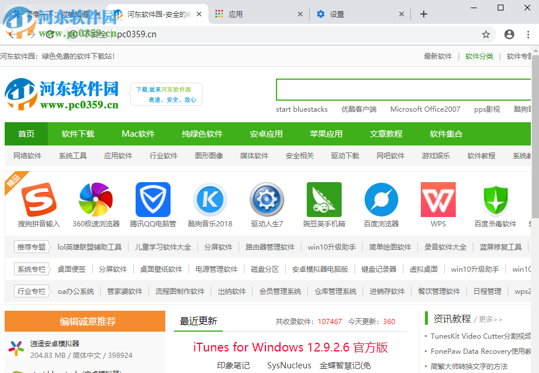The height and width of the screenshot is (373, 539).
Task: Click the 河东软件园 site logo
Action: click(62, 94)
